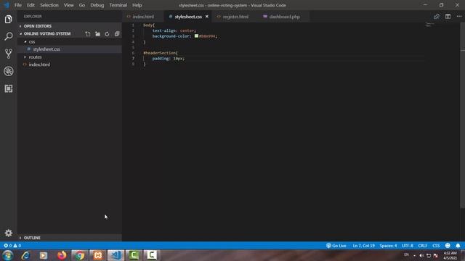
Task: Open the Terminal menu
Action: [x=118, y=5]
